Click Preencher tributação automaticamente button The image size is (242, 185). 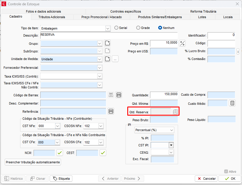(33, 162)
